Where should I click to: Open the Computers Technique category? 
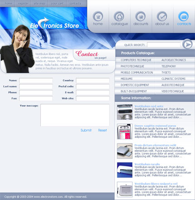(136, 60)
